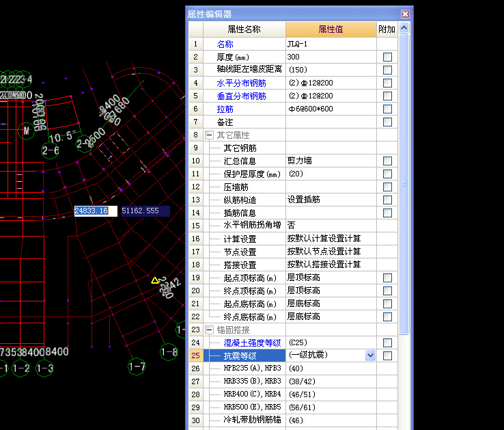Viewport: 504px width, 430px height.
Task: Click the empty 备注 value cell
Action: pos(331,122)
